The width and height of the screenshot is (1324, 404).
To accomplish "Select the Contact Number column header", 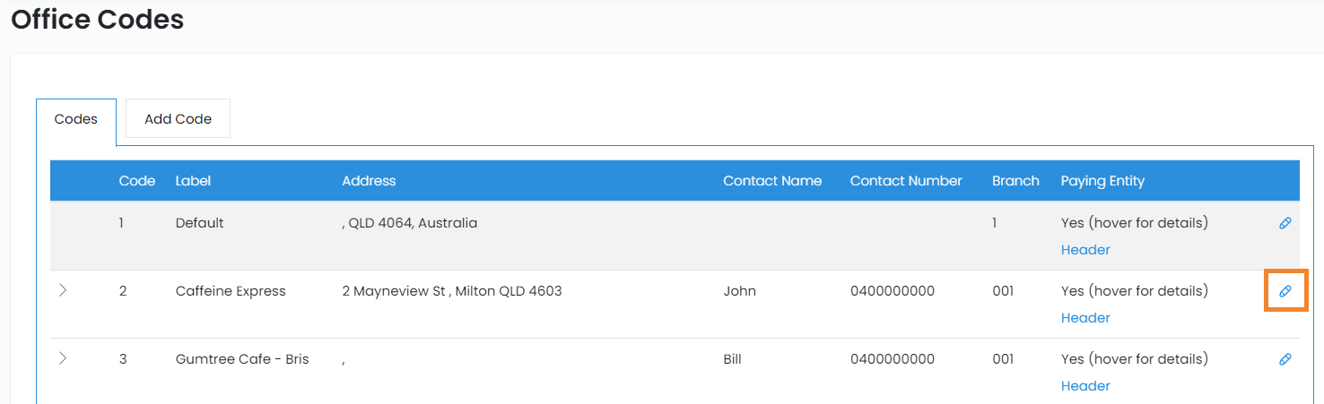I will [906, 181].
